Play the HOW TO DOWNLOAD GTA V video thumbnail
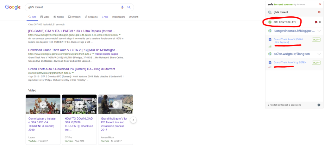Screen dimensions: 324x146 coord(79,104)
